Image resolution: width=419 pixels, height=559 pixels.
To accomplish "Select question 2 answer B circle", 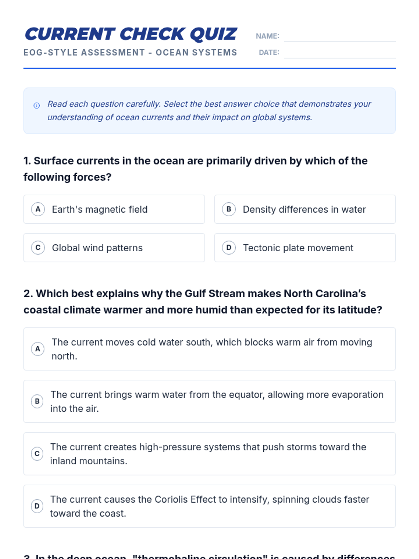I will point(37,401).
